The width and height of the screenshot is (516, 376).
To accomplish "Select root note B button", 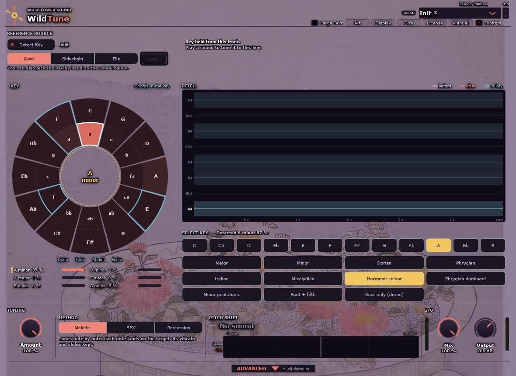I will [x=493, y=245].
